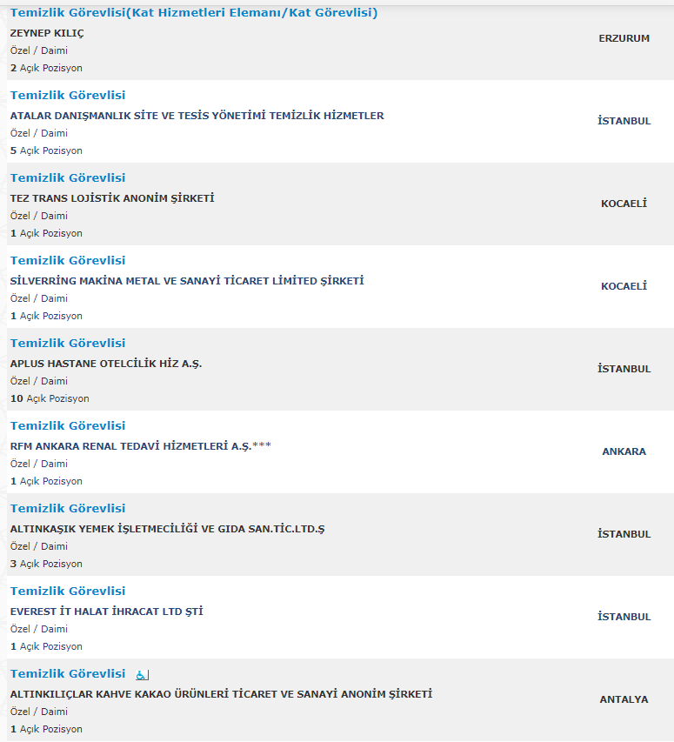Open the Temizlik Görevlisi link above EVEREST İT HALAT
Screen dimensions: 674x742
(x=68, y=591)
